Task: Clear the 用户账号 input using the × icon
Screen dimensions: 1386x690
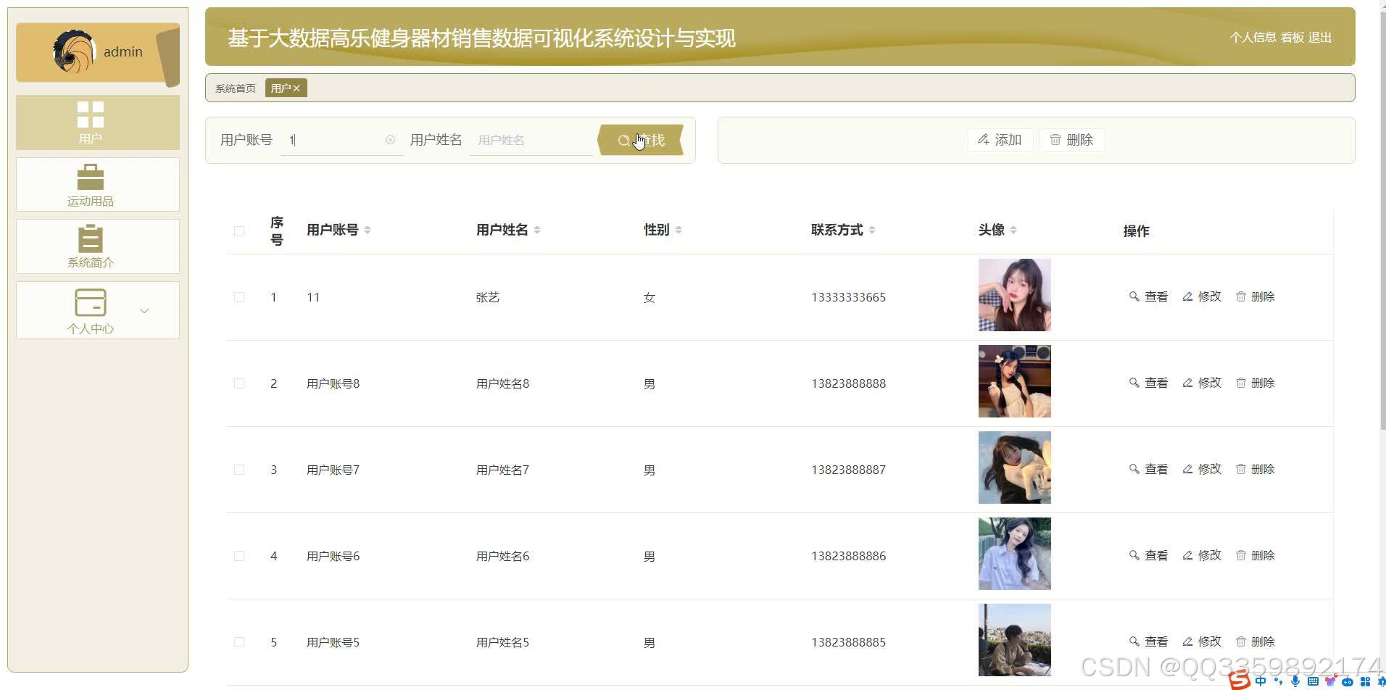Action: 391,140
